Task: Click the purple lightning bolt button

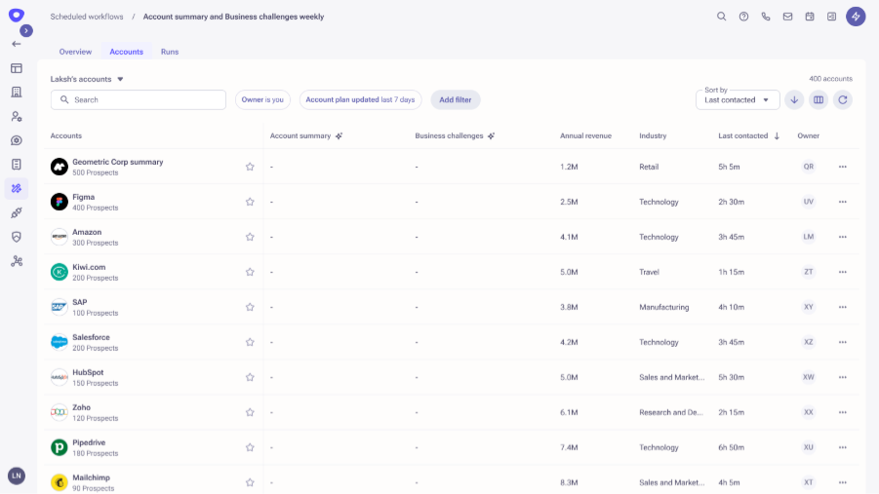Action: pyautogui.click(x=856, y=17)
